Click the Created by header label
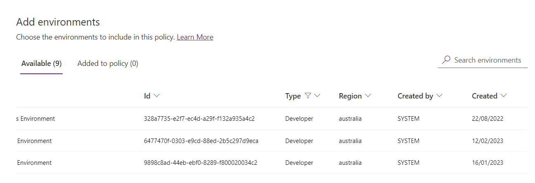The image size is (535, 183). 415,96
